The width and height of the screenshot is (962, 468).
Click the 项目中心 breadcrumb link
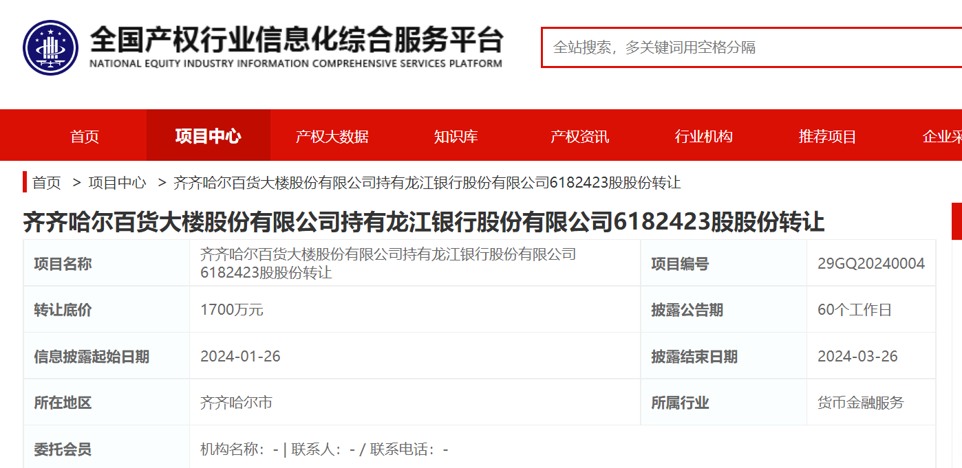pos(118,183)
